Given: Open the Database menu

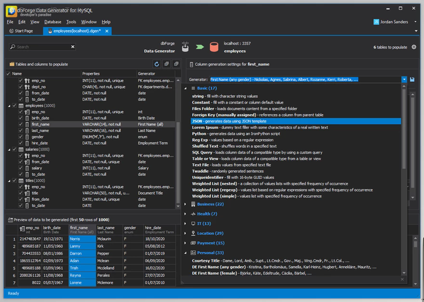Looking at the screenshot, I should tap(53, 22).
